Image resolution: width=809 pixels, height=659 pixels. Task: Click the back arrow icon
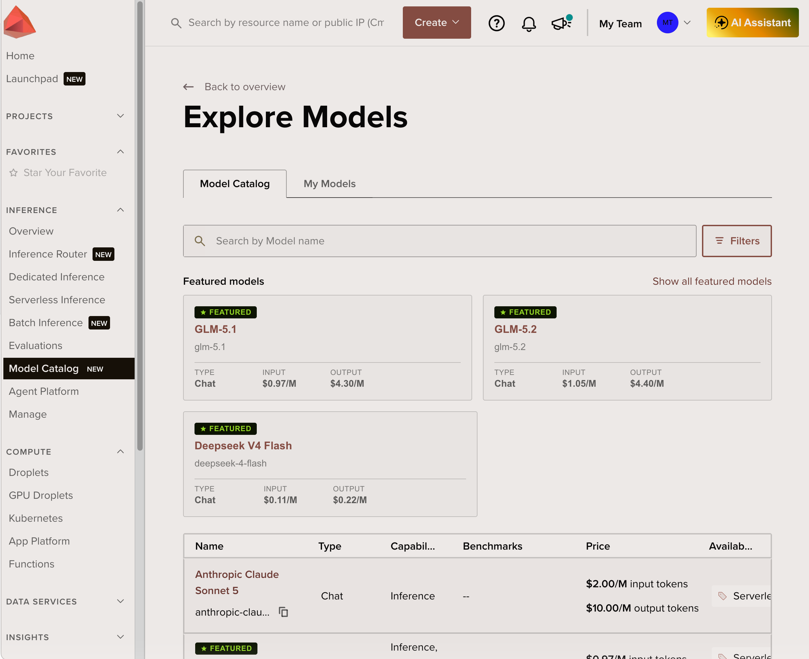(188, 87)
